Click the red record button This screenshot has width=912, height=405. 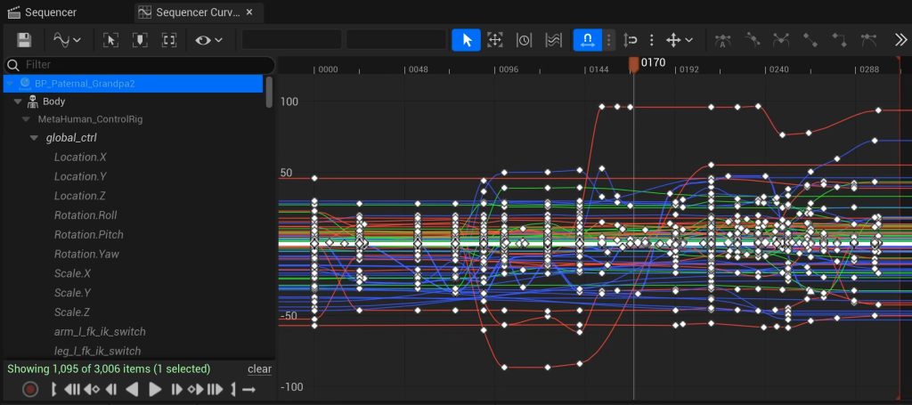(30, 389)
